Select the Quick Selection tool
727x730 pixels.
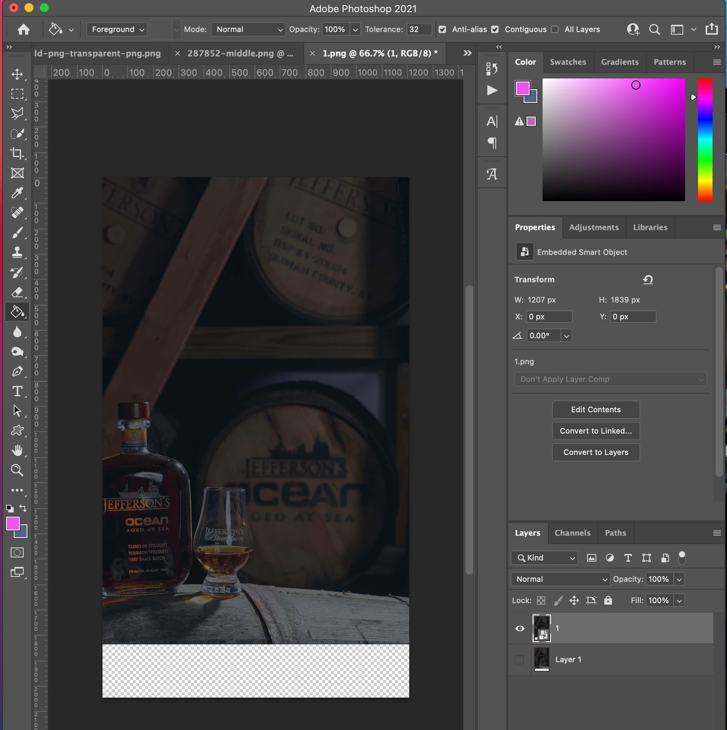point(17,133)
